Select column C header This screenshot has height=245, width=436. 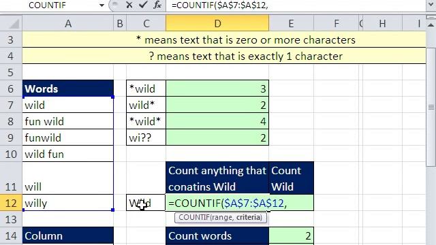coord(146,23)
